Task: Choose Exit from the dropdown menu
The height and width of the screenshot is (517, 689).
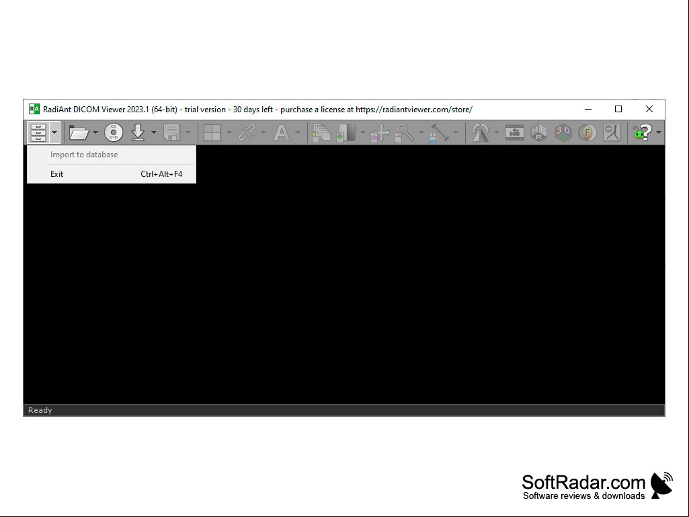Action: [112, 174]
